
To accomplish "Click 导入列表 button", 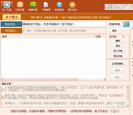I will tap(118, 51).
